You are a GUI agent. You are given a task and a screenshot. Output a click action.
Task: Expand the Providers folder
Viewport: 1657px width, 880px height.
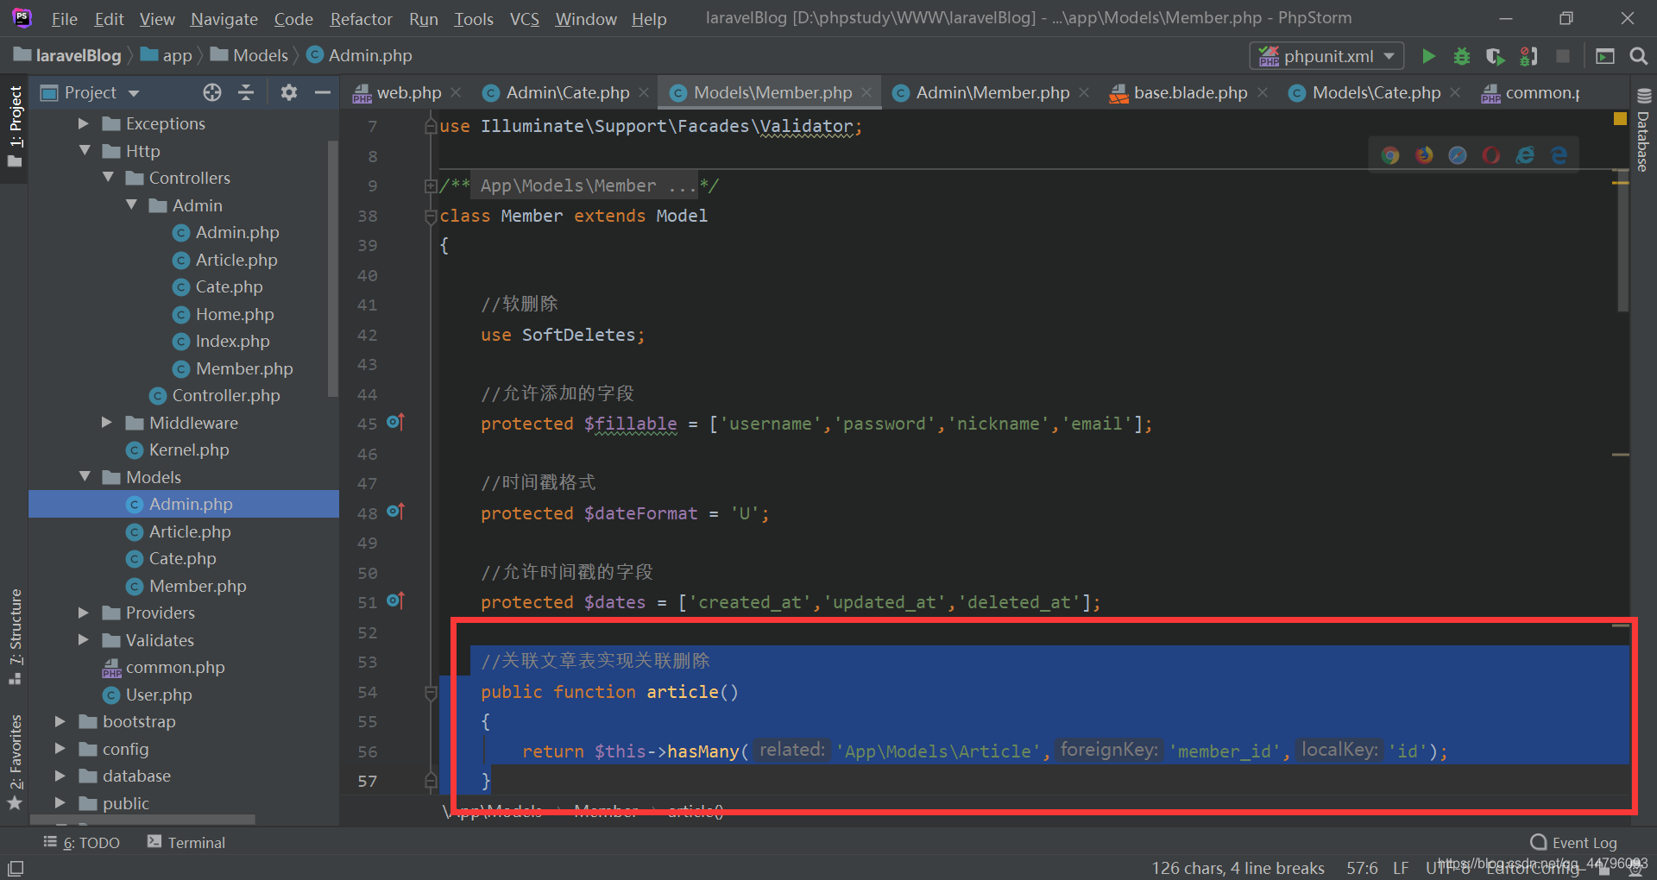(x=84, y=613)
